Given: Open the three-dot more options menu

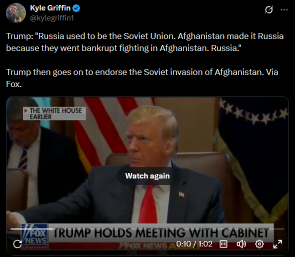Looking at the screenshot, I should coord(284,9).
